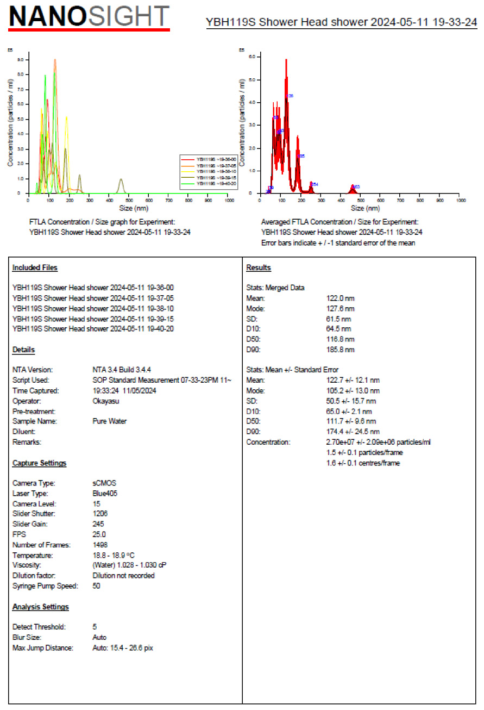This screenshot has width=484, height=710.
Task: Select included file ending 19-40-20
Action: tap(93, 329)
